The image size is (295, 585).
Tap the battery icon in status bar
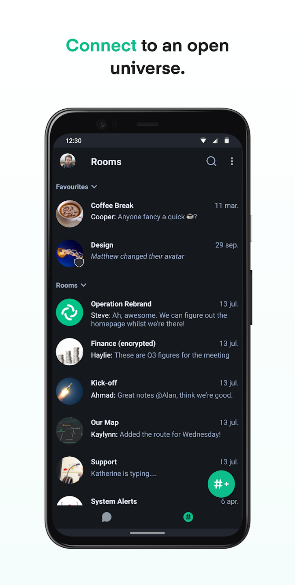click(x=227, y=141)
